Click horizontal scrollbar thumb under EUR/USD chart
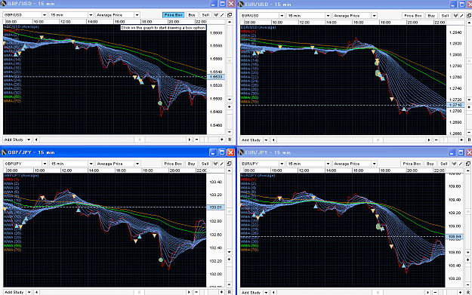The image size is (472, 295). [378, 140]
